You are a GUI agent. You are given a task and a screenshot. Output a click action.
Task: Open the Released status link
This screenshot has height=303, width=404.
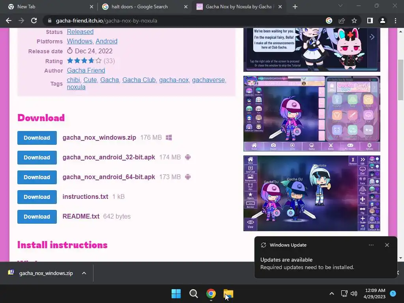tap(80, 32)
